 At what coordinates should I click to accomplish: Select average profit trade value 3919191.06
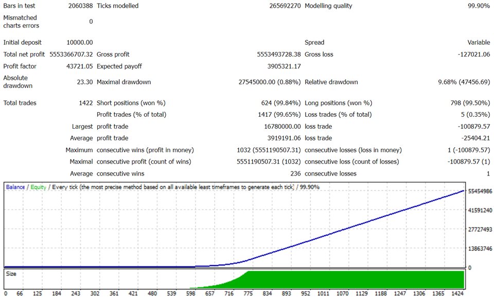point(284,138)
